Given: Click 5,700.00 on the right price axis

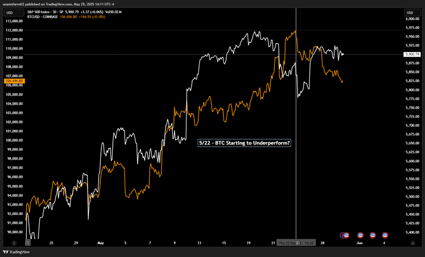Looking at the screenshot, I should pos(413,125).
